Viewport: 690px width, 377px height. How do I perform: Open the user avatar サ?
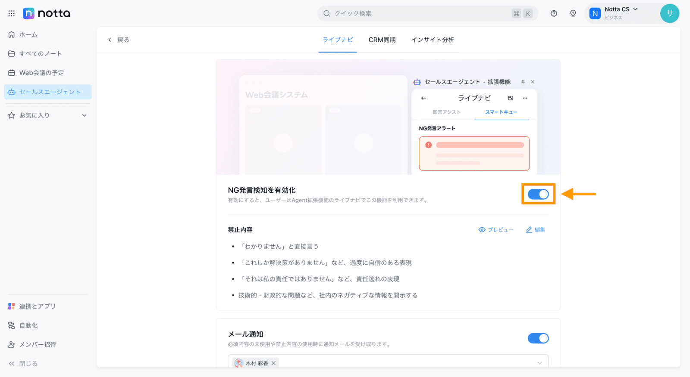[x=669, y=13]
